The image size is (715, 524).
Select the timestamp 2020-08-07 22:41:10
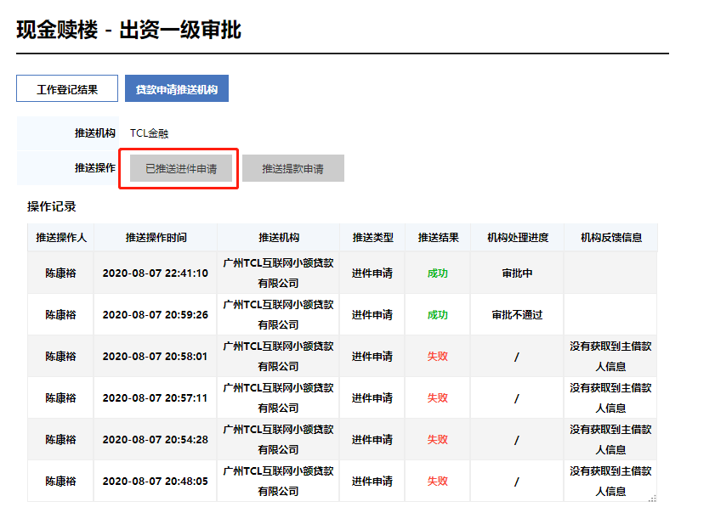pos(155,273)
